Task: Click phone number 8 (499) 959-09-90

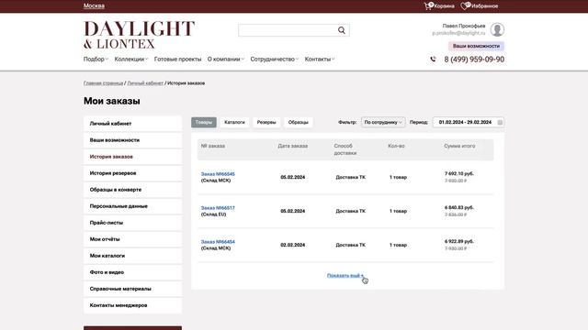Action: (474, 59)
